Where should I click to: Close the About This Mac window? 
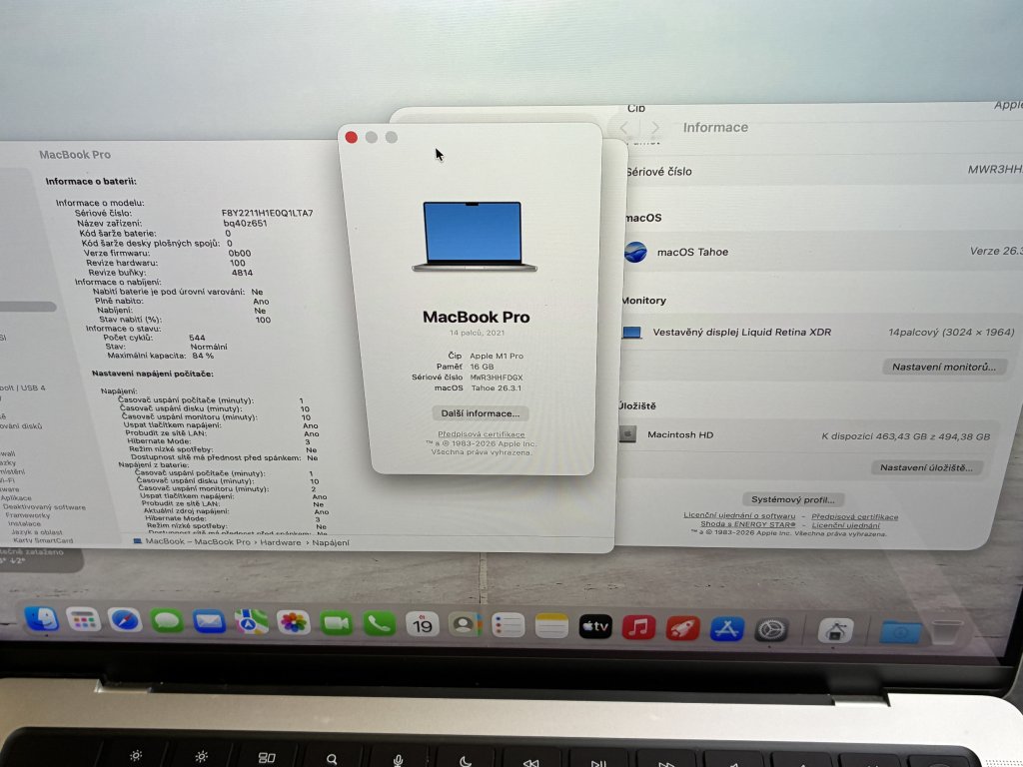[x=351, y=137]
